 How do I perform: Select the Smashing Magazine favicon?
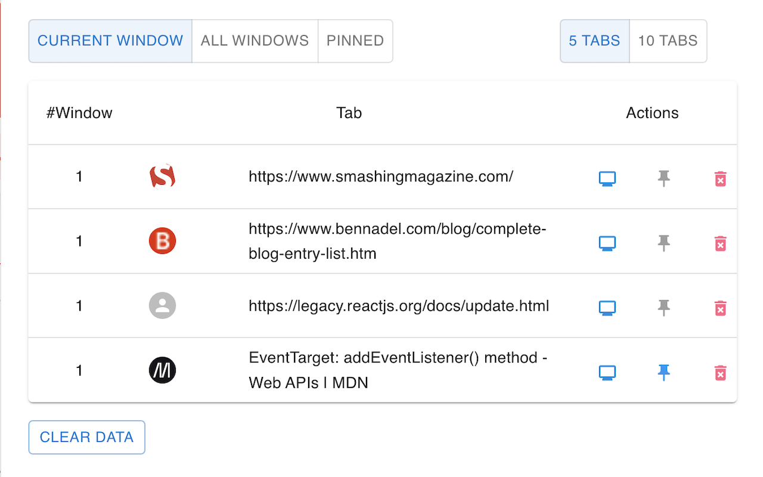(x=162, y=176)
